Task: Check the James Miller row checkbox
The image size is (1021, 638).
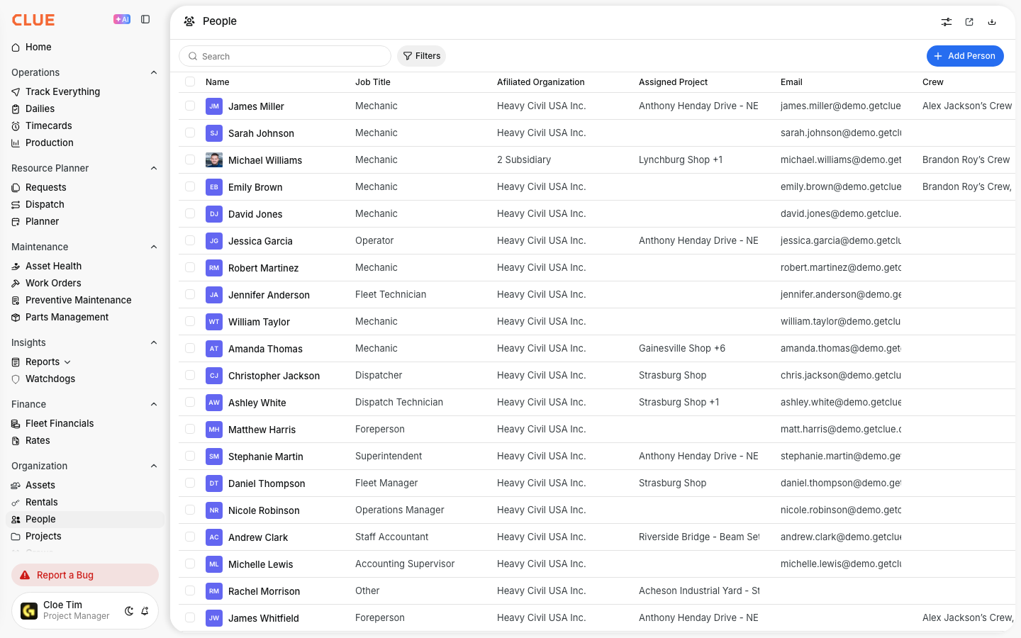Action: (190, 106)
